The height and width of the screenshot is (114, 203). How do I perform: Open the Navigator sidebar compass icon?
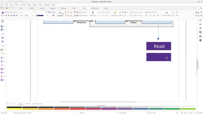pyautogui.click(x=200, y=40)
